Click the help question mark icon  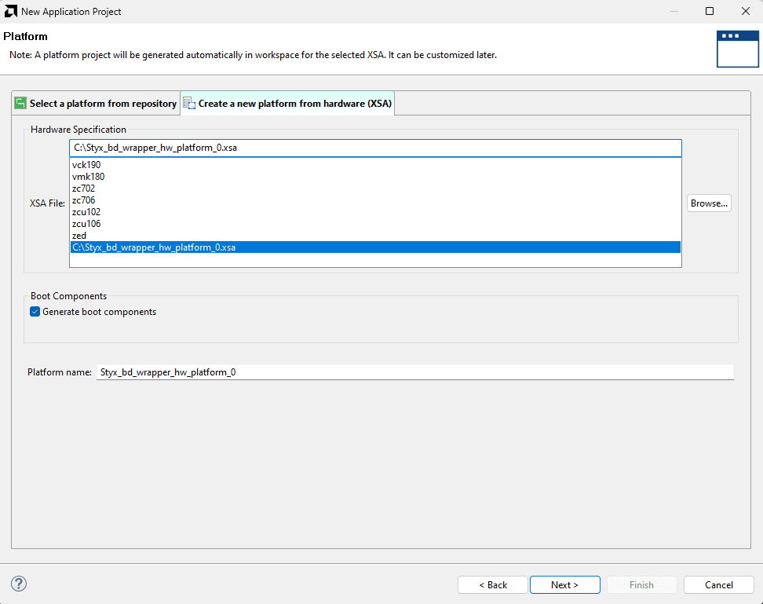click(x=19, y=584)
